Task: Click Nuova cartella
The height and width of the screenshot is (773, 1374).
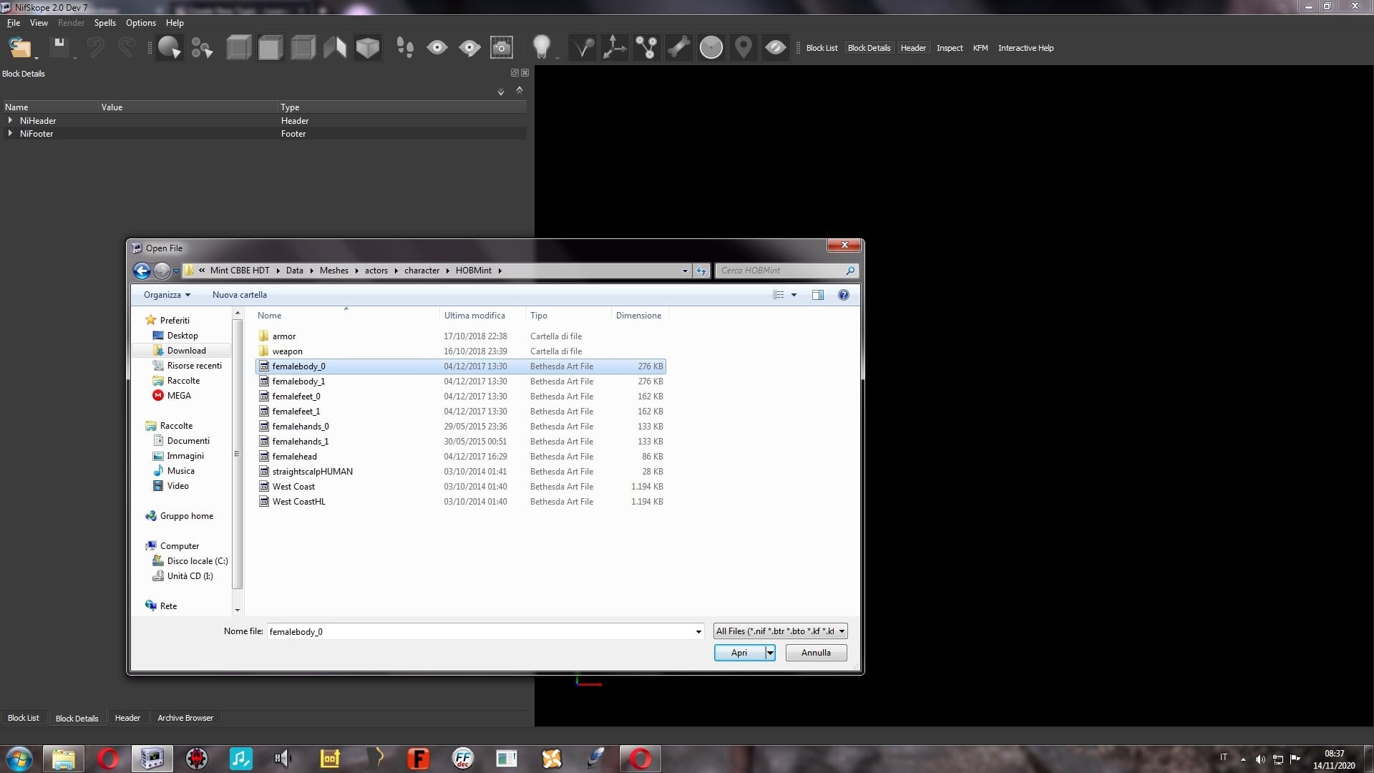Action: (x=239, y=295)
